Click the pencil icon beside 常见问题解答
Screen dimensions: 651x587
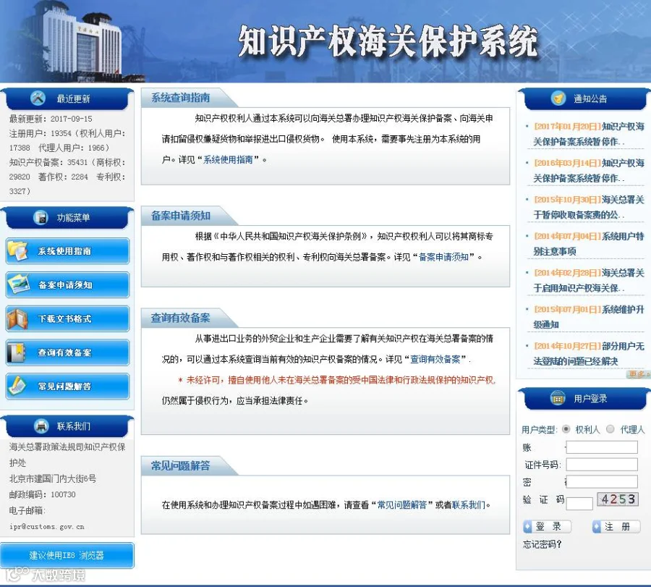coord(17,386)
